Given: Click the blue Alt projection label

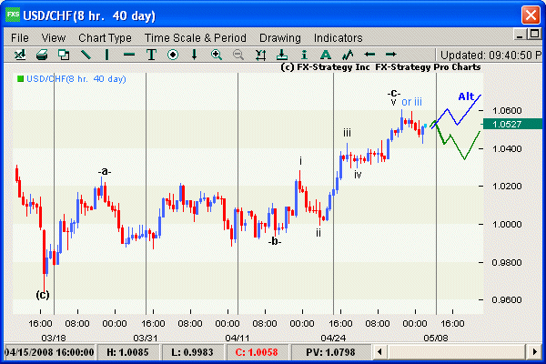Looking at the screenshot, I should [x=466, y=96].
